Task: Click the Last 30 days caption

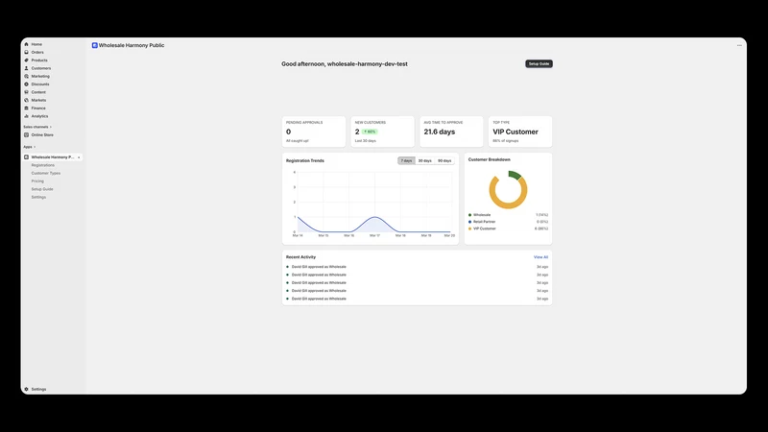Action: click(x=366, y=141)
